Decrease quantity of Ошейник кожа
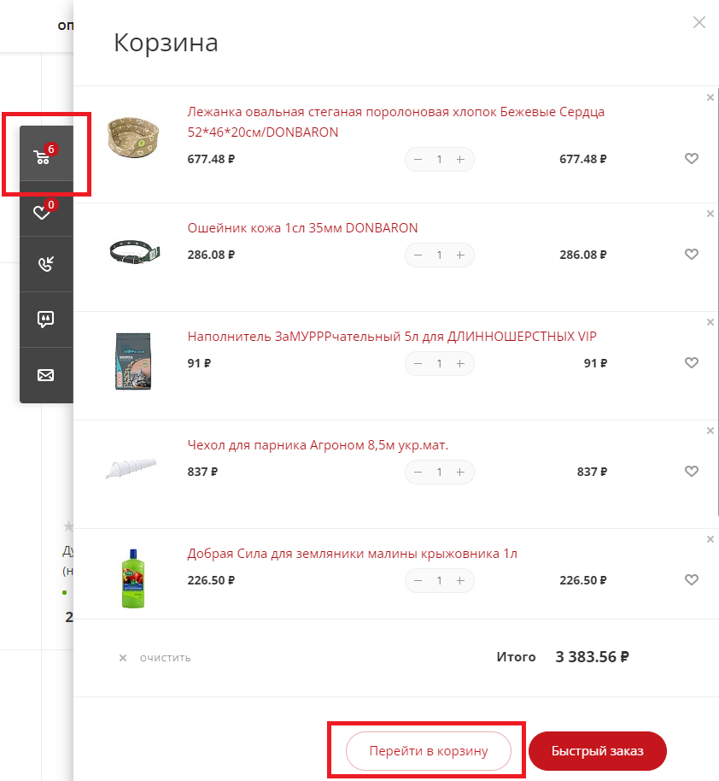719x781 pixels. click(x=418, y=255)
